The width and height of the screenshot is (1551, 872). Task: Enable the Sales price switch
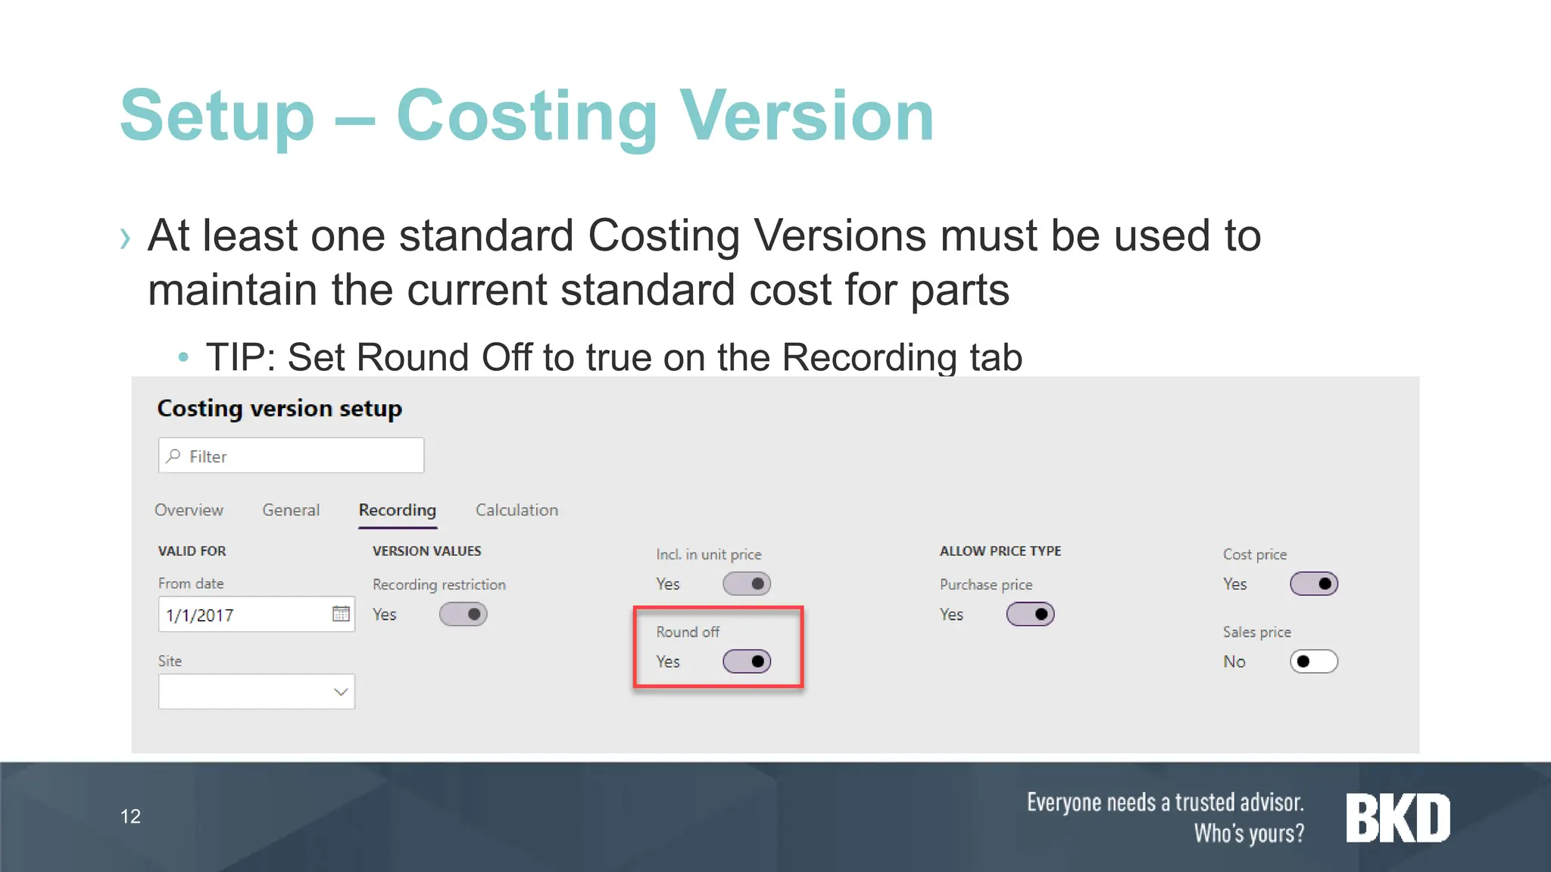(1314, 662)
